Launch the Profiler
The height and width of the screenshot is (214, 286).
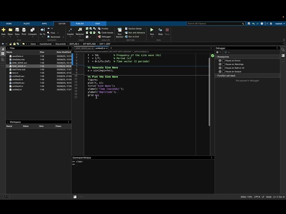(103, 29)
